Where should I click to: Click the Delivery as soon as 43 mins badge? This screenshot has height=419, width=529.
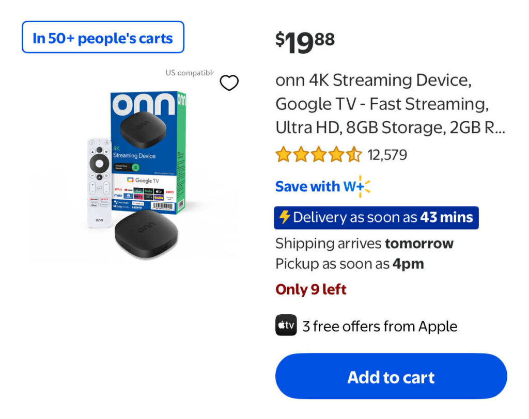(x=376, y=217)
